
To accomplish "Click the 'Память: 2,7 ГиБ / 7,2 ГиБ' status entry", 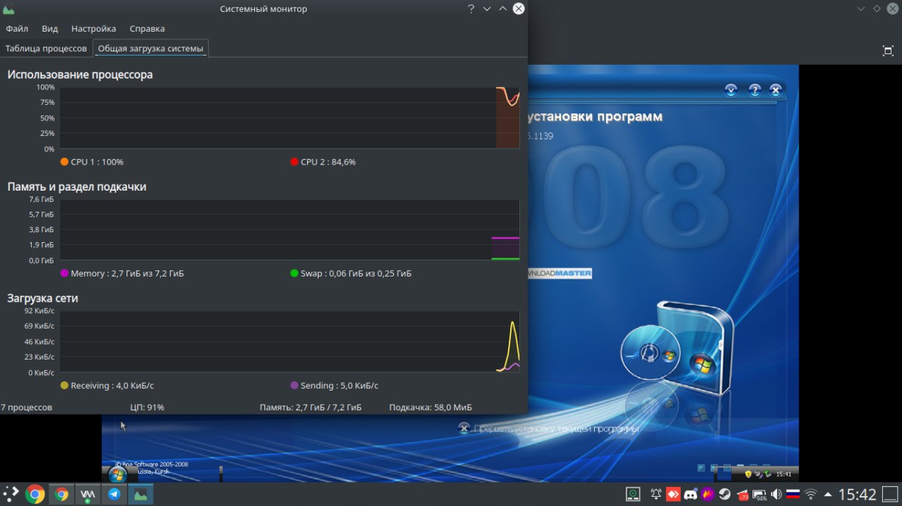I will [310, 407].
